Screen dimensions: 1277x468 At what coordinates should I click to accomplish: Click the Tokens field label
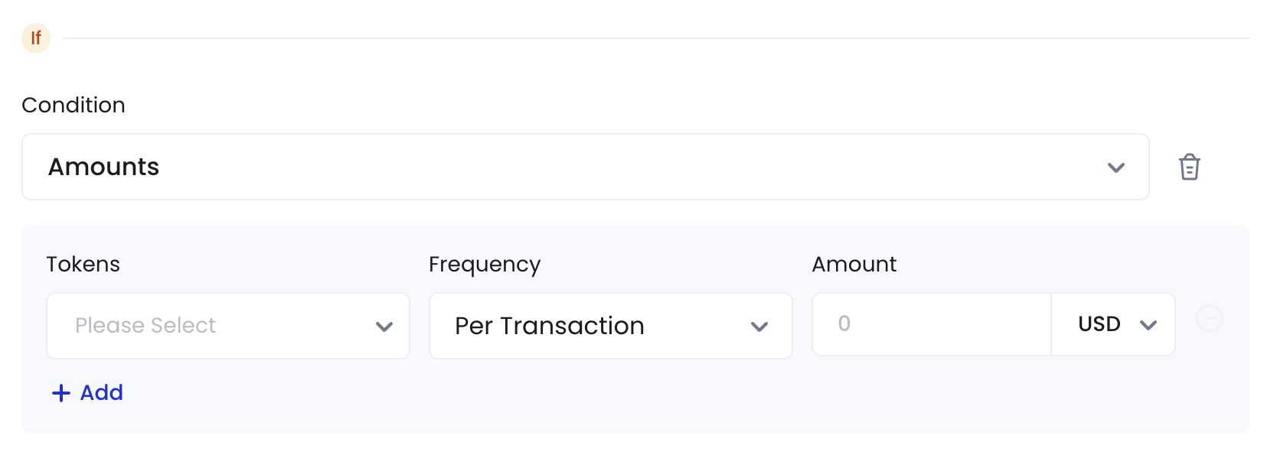pyautogui.click(x=83, y=264)
